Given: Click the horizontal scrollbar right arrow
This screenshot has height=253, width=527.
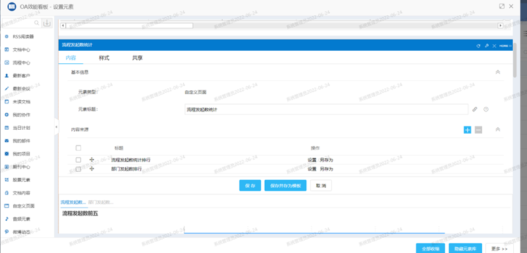Looking at the screenshot, I should pyautogui.click(x=501, y=26).
